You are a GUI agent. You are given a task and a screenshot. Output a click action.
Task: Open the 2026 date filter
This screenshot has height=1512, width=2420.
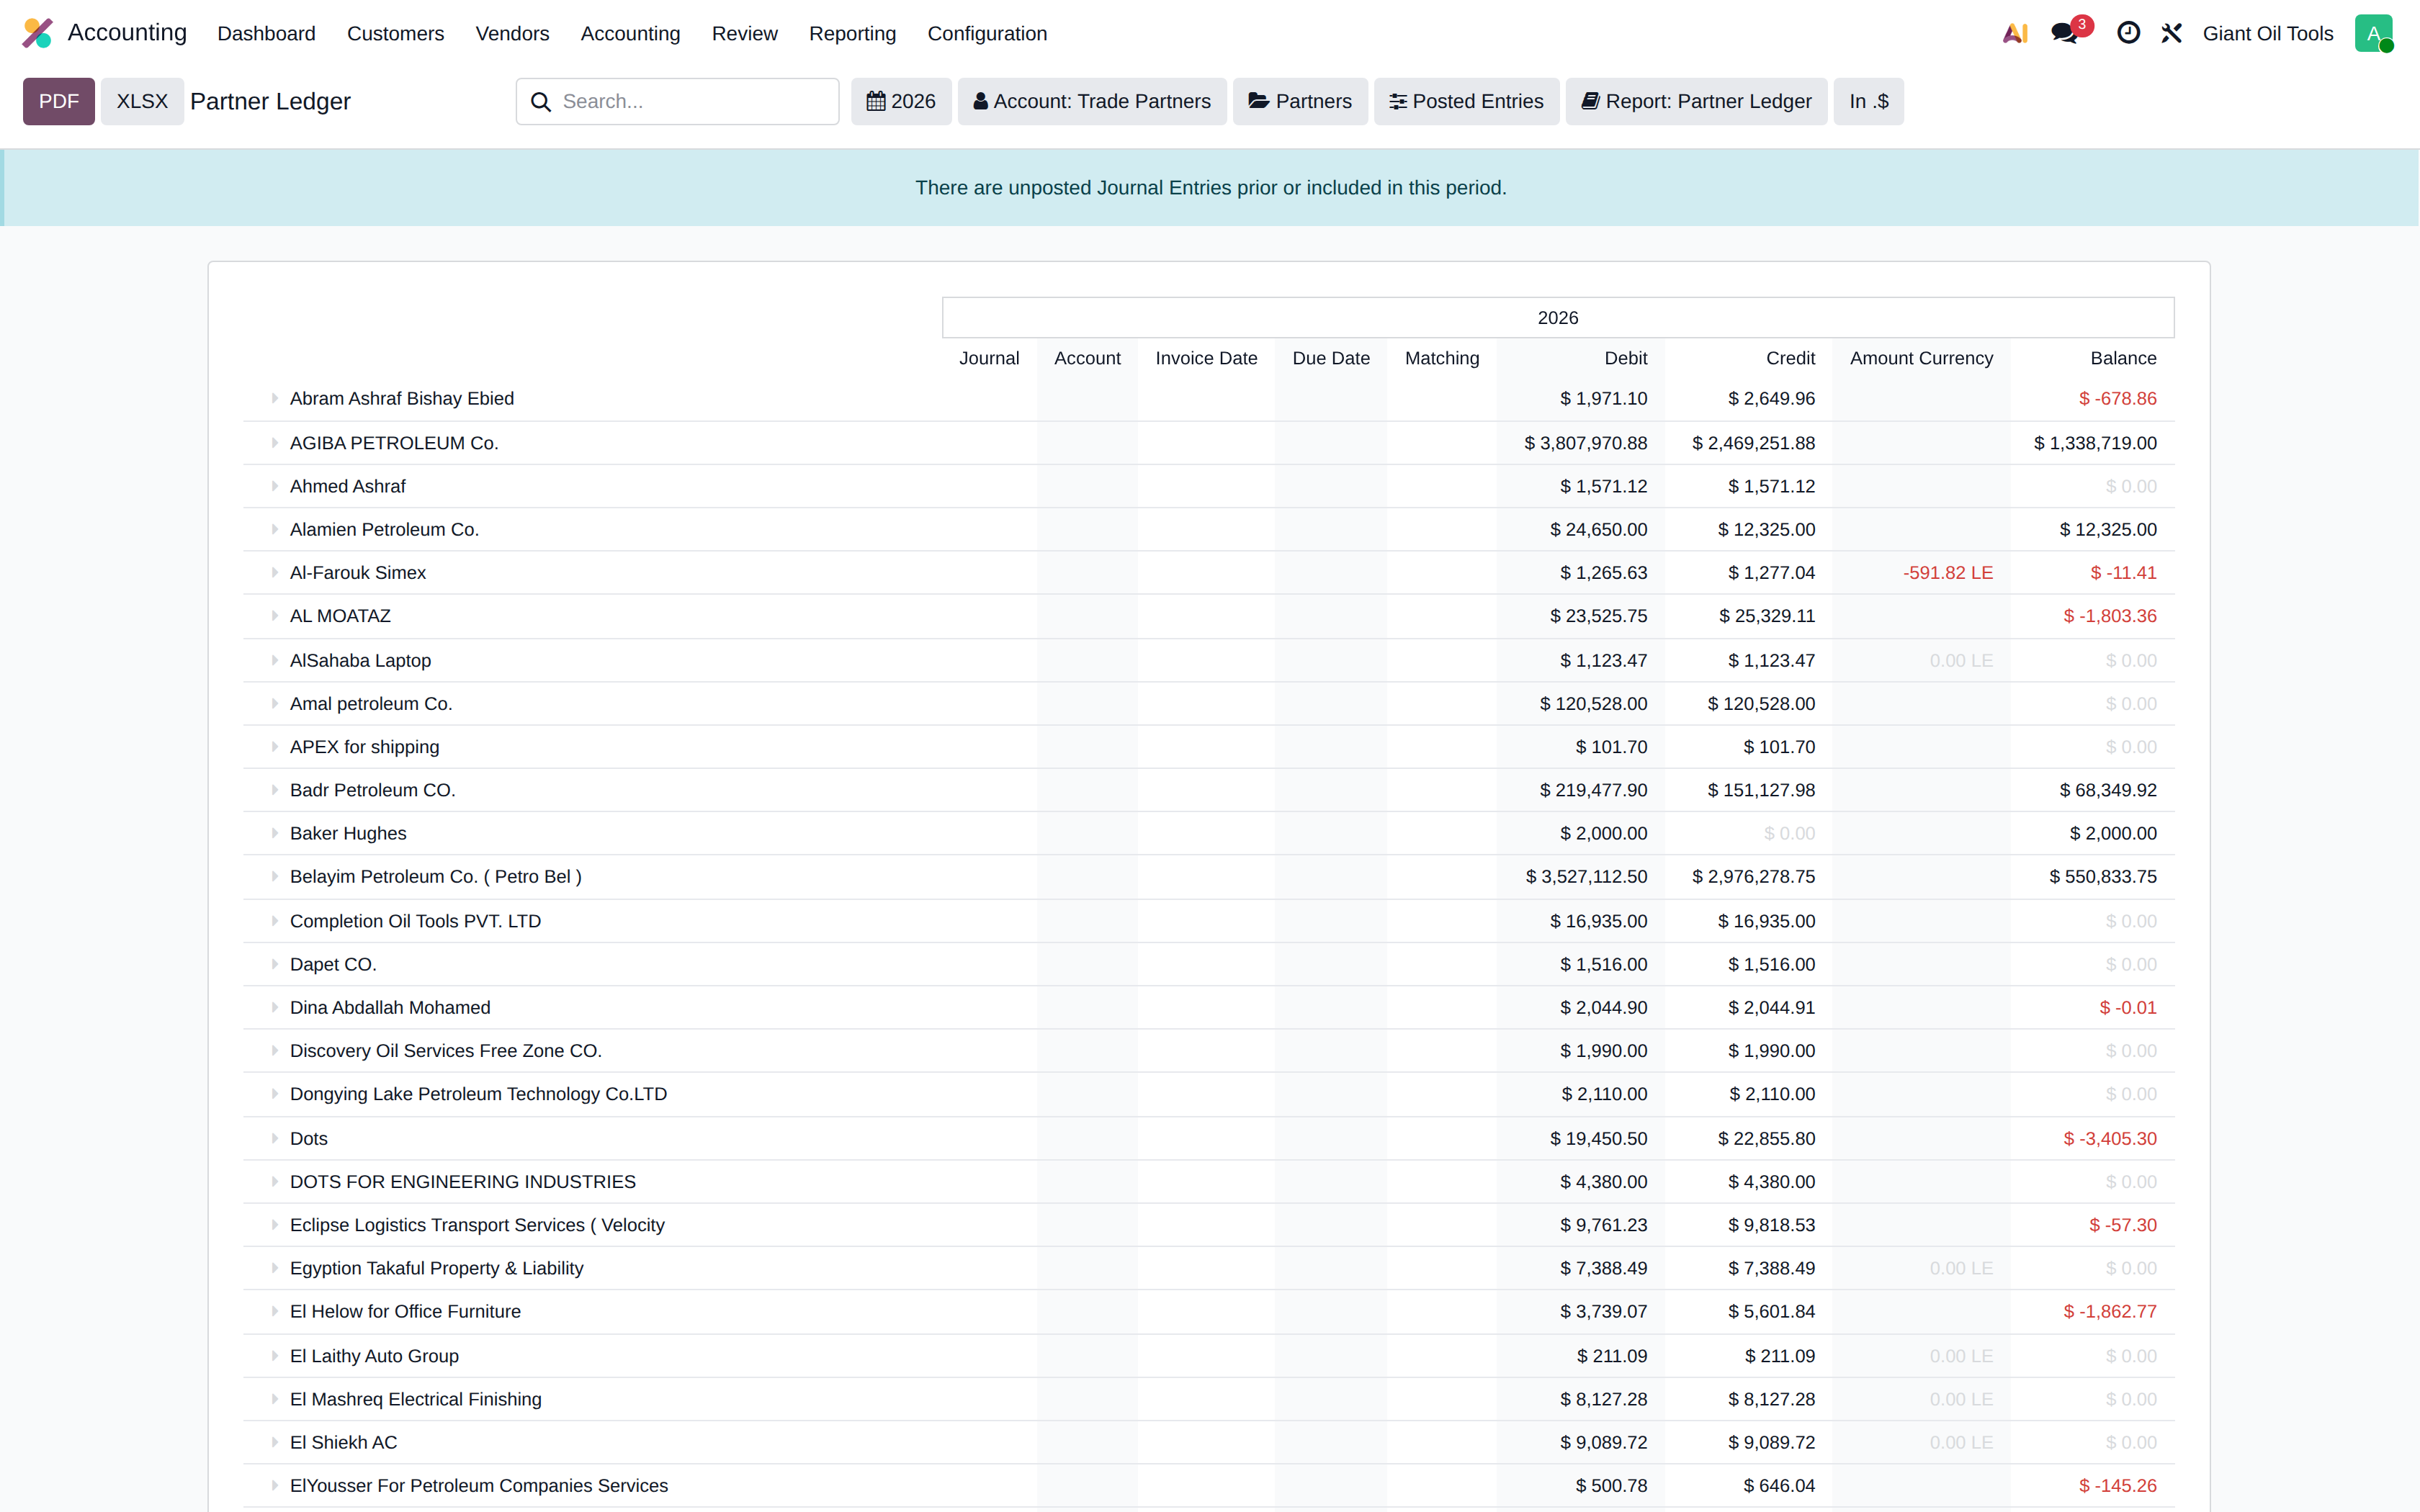point(901,101)
